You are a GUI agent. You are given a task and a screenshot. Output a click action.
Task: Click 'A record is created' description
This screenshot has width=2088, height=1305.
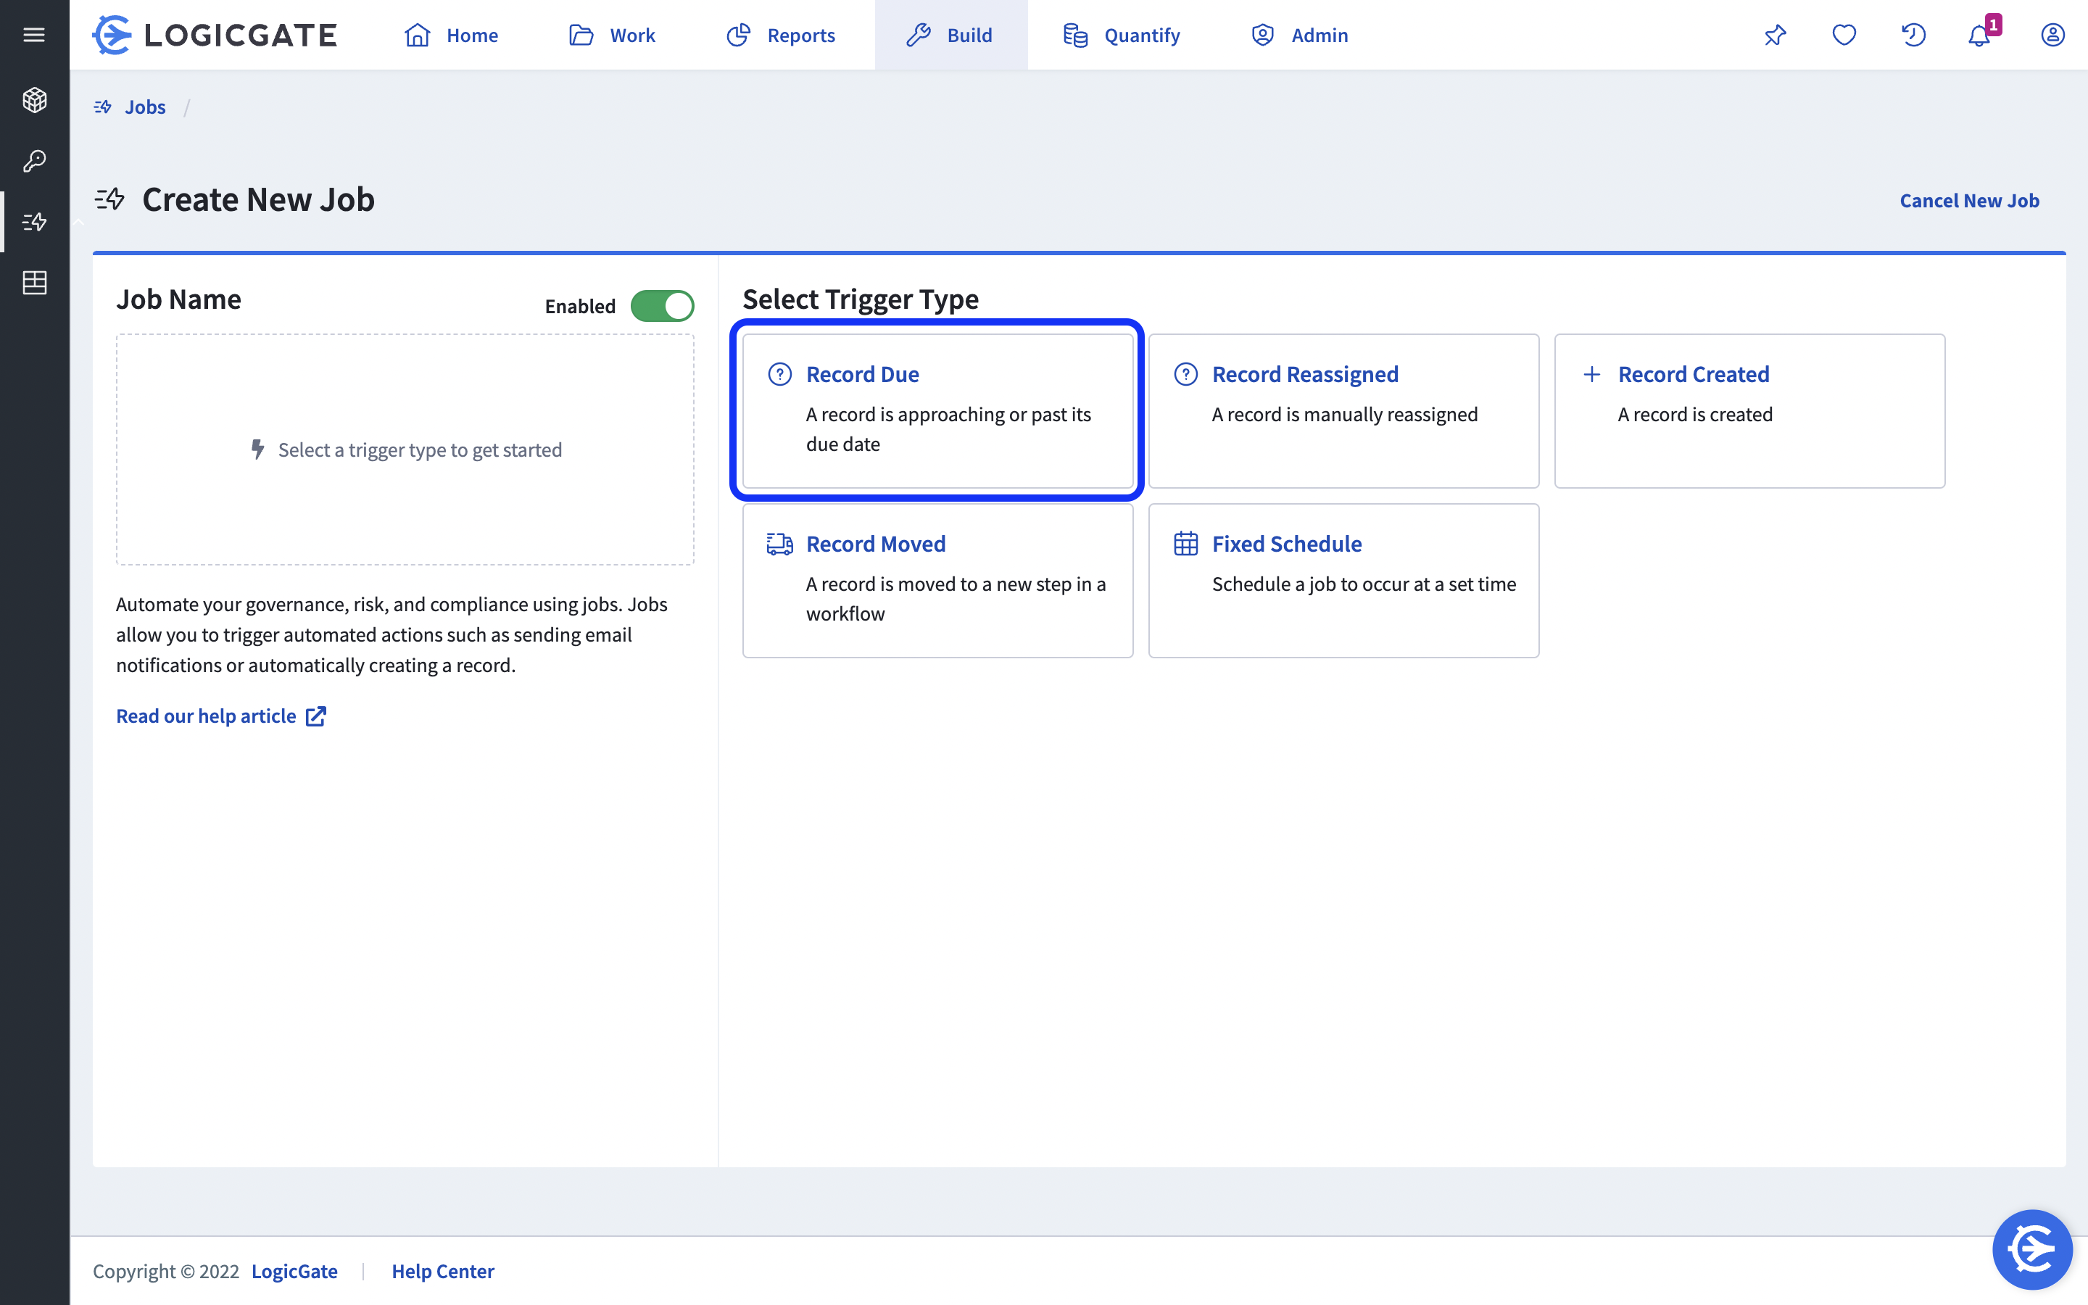[1696, 414]
